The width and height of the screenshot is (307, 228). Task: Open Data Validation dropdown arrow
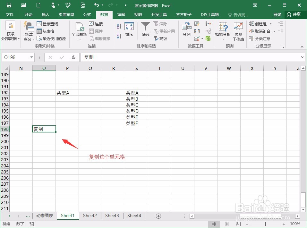tap(202, 38)
